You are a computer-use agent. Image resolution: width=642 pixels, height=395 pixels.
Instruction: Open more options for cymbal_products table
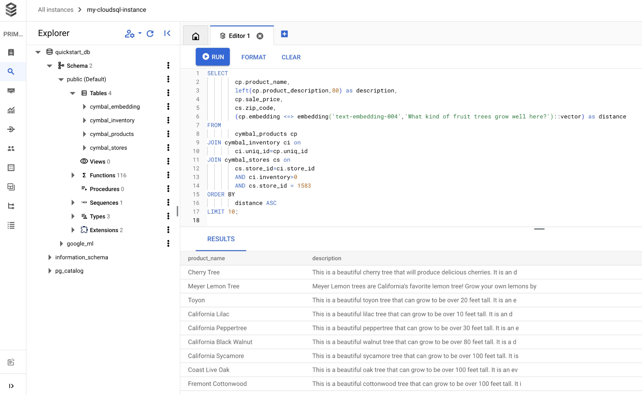click(x=168, y=134)
